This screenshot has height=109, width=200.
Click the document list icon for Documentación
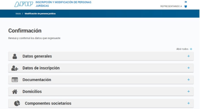(15, 80)
